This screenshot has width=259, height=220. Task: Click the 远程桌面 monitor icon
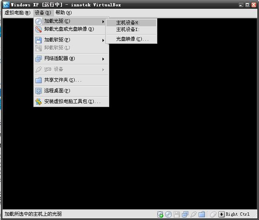point(39,91)
